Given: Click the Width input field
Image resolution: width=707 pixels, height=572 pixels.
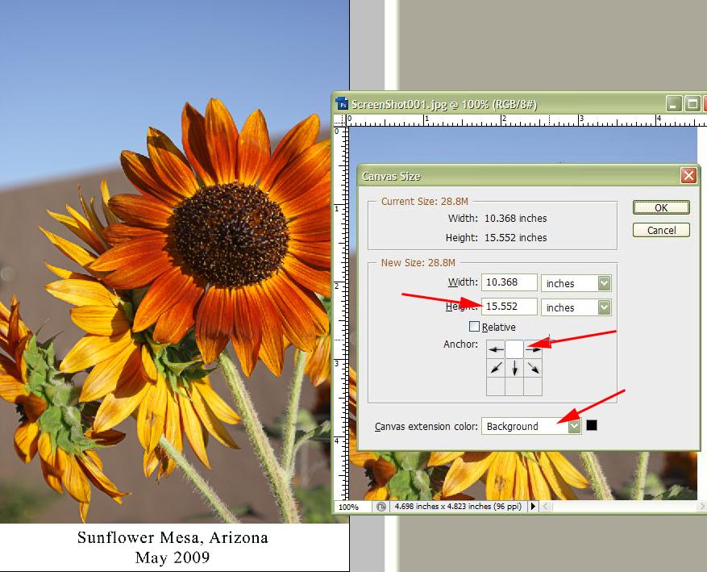Looking at the screenshot, I should pyautogui.click(x=509, y=282).
